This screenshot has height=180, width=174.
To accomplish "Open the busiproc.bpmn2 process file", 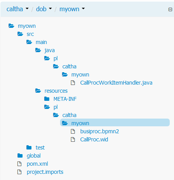I will tap(100, 131).
